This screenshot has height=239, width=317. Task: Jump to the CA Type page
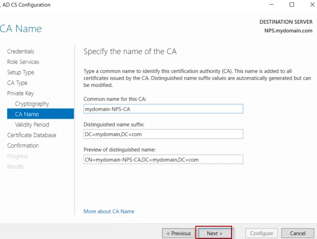[17, 83]
